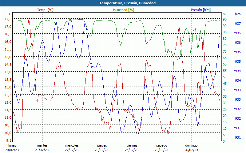The image size is (246, 153).
Task: Click the green "40" humidity axis value
Action: (x=225, y=90)
